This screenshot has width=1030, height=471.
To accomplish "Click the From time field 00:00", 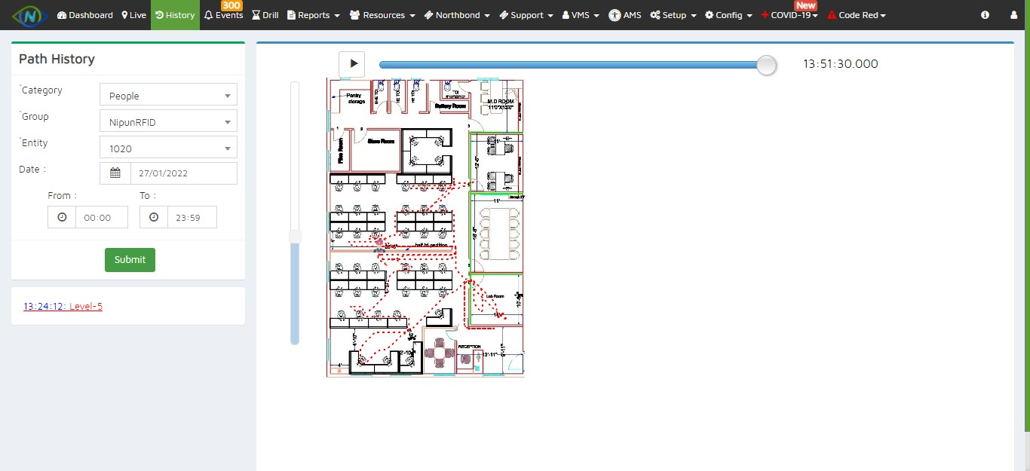I will [102, 217].
